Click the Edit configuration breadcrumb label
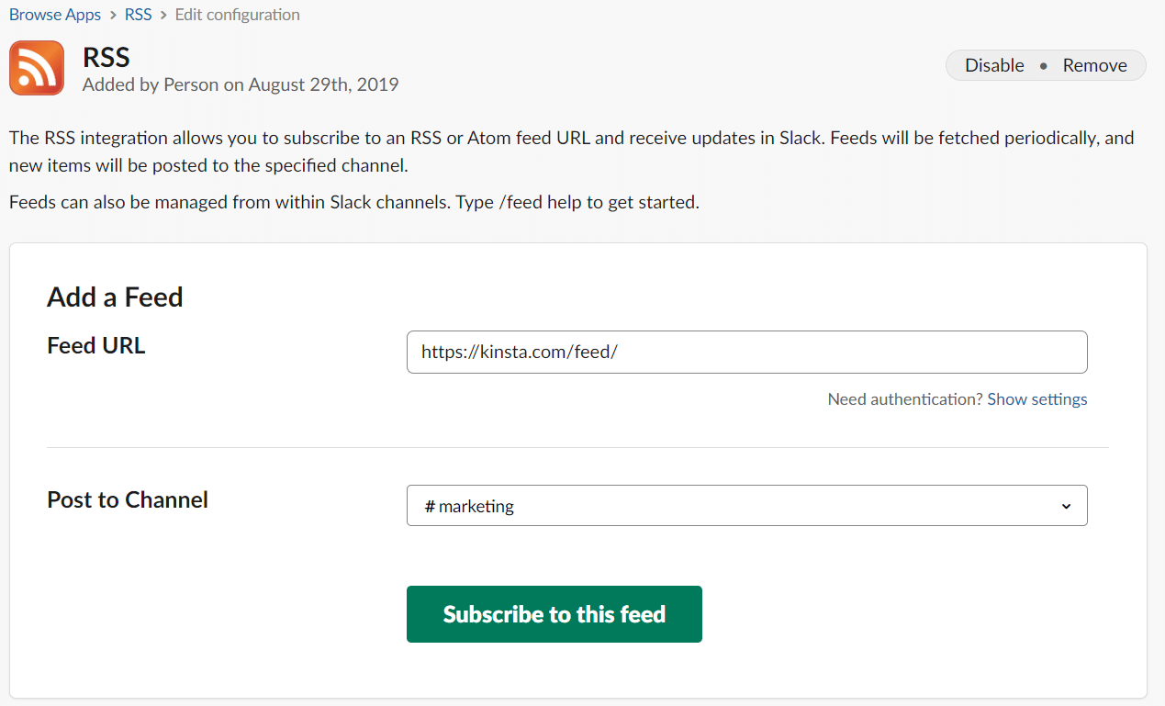 [x=237, y=15]
